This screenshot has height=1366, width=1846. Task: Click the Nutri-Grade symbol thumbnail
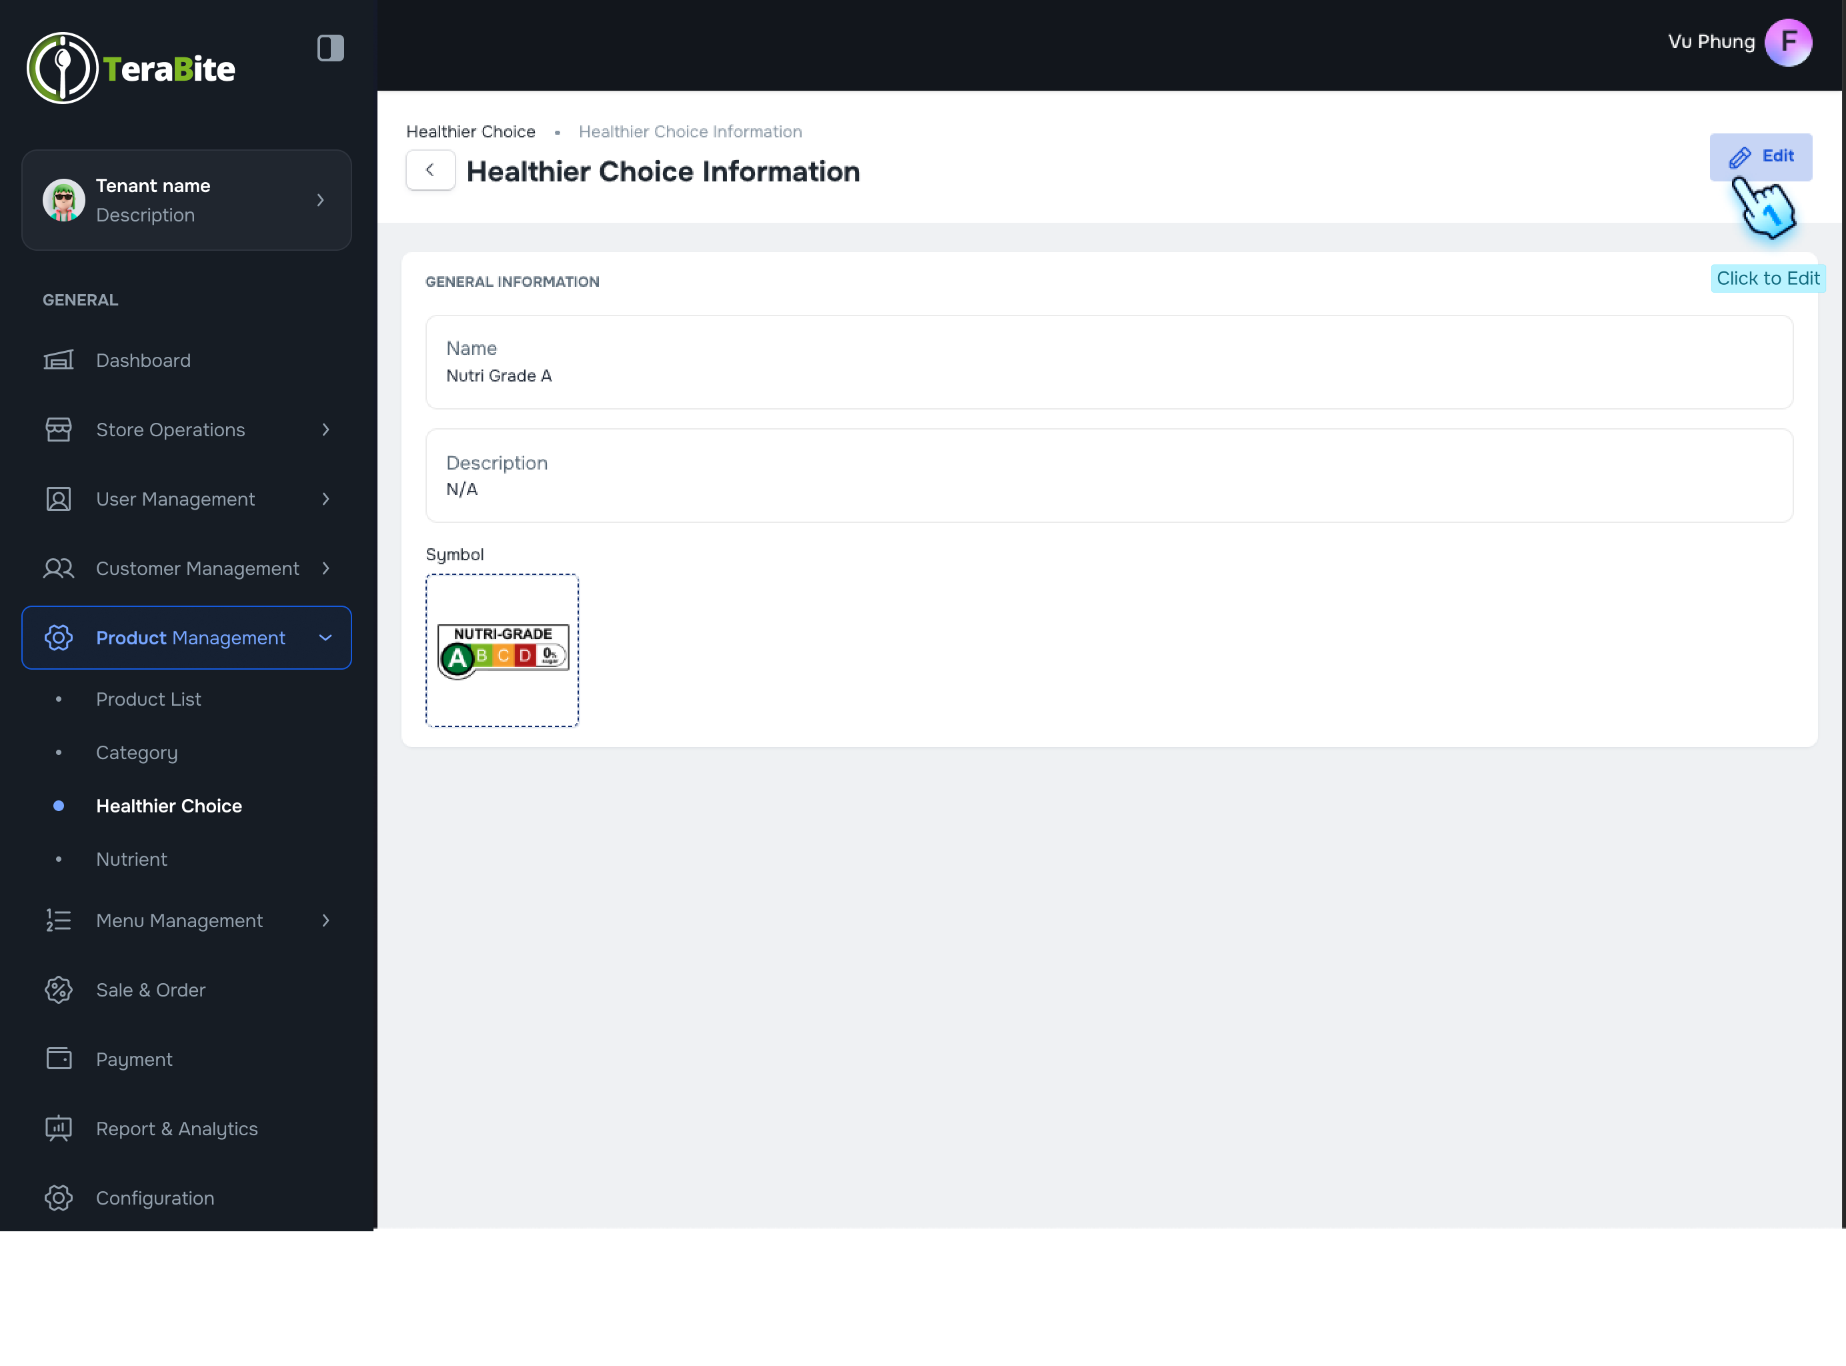[502, 650]
